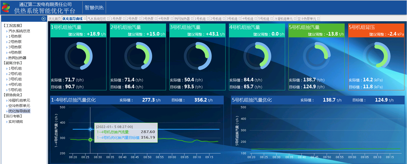Click the +43.1 suggested adjustment value
The height and width of the screenshot is (164, 407).
coord(212,34)
